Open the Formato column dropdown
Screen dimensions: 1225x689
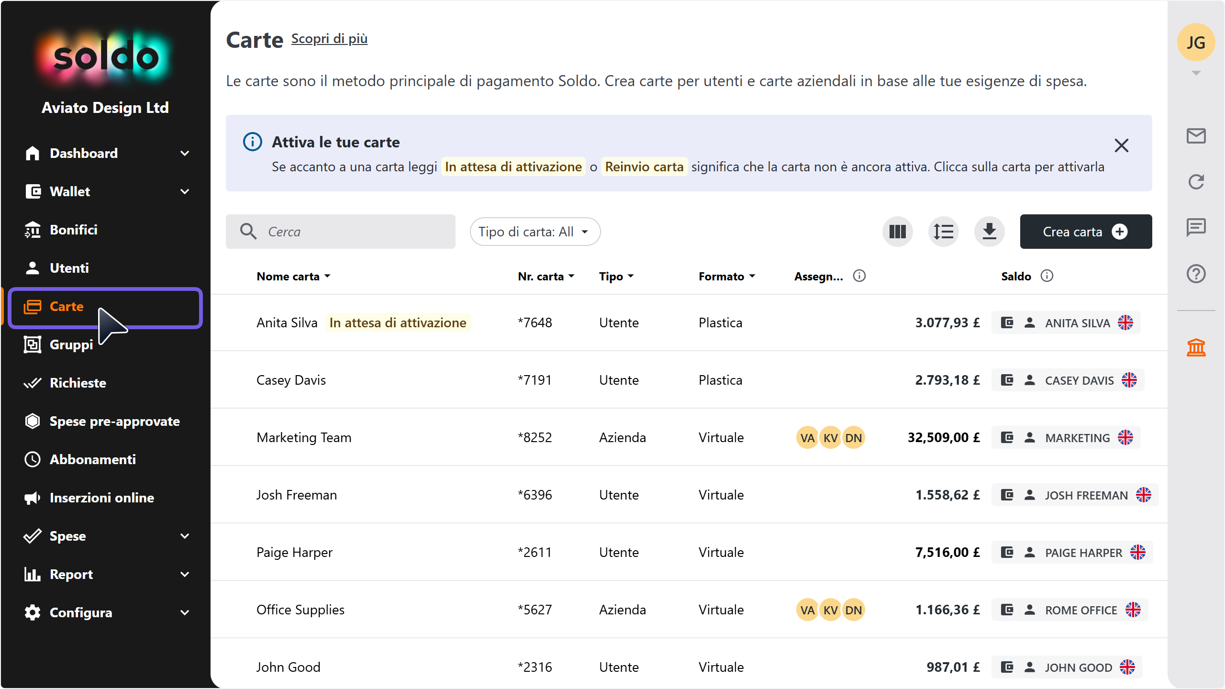[727, 276]
